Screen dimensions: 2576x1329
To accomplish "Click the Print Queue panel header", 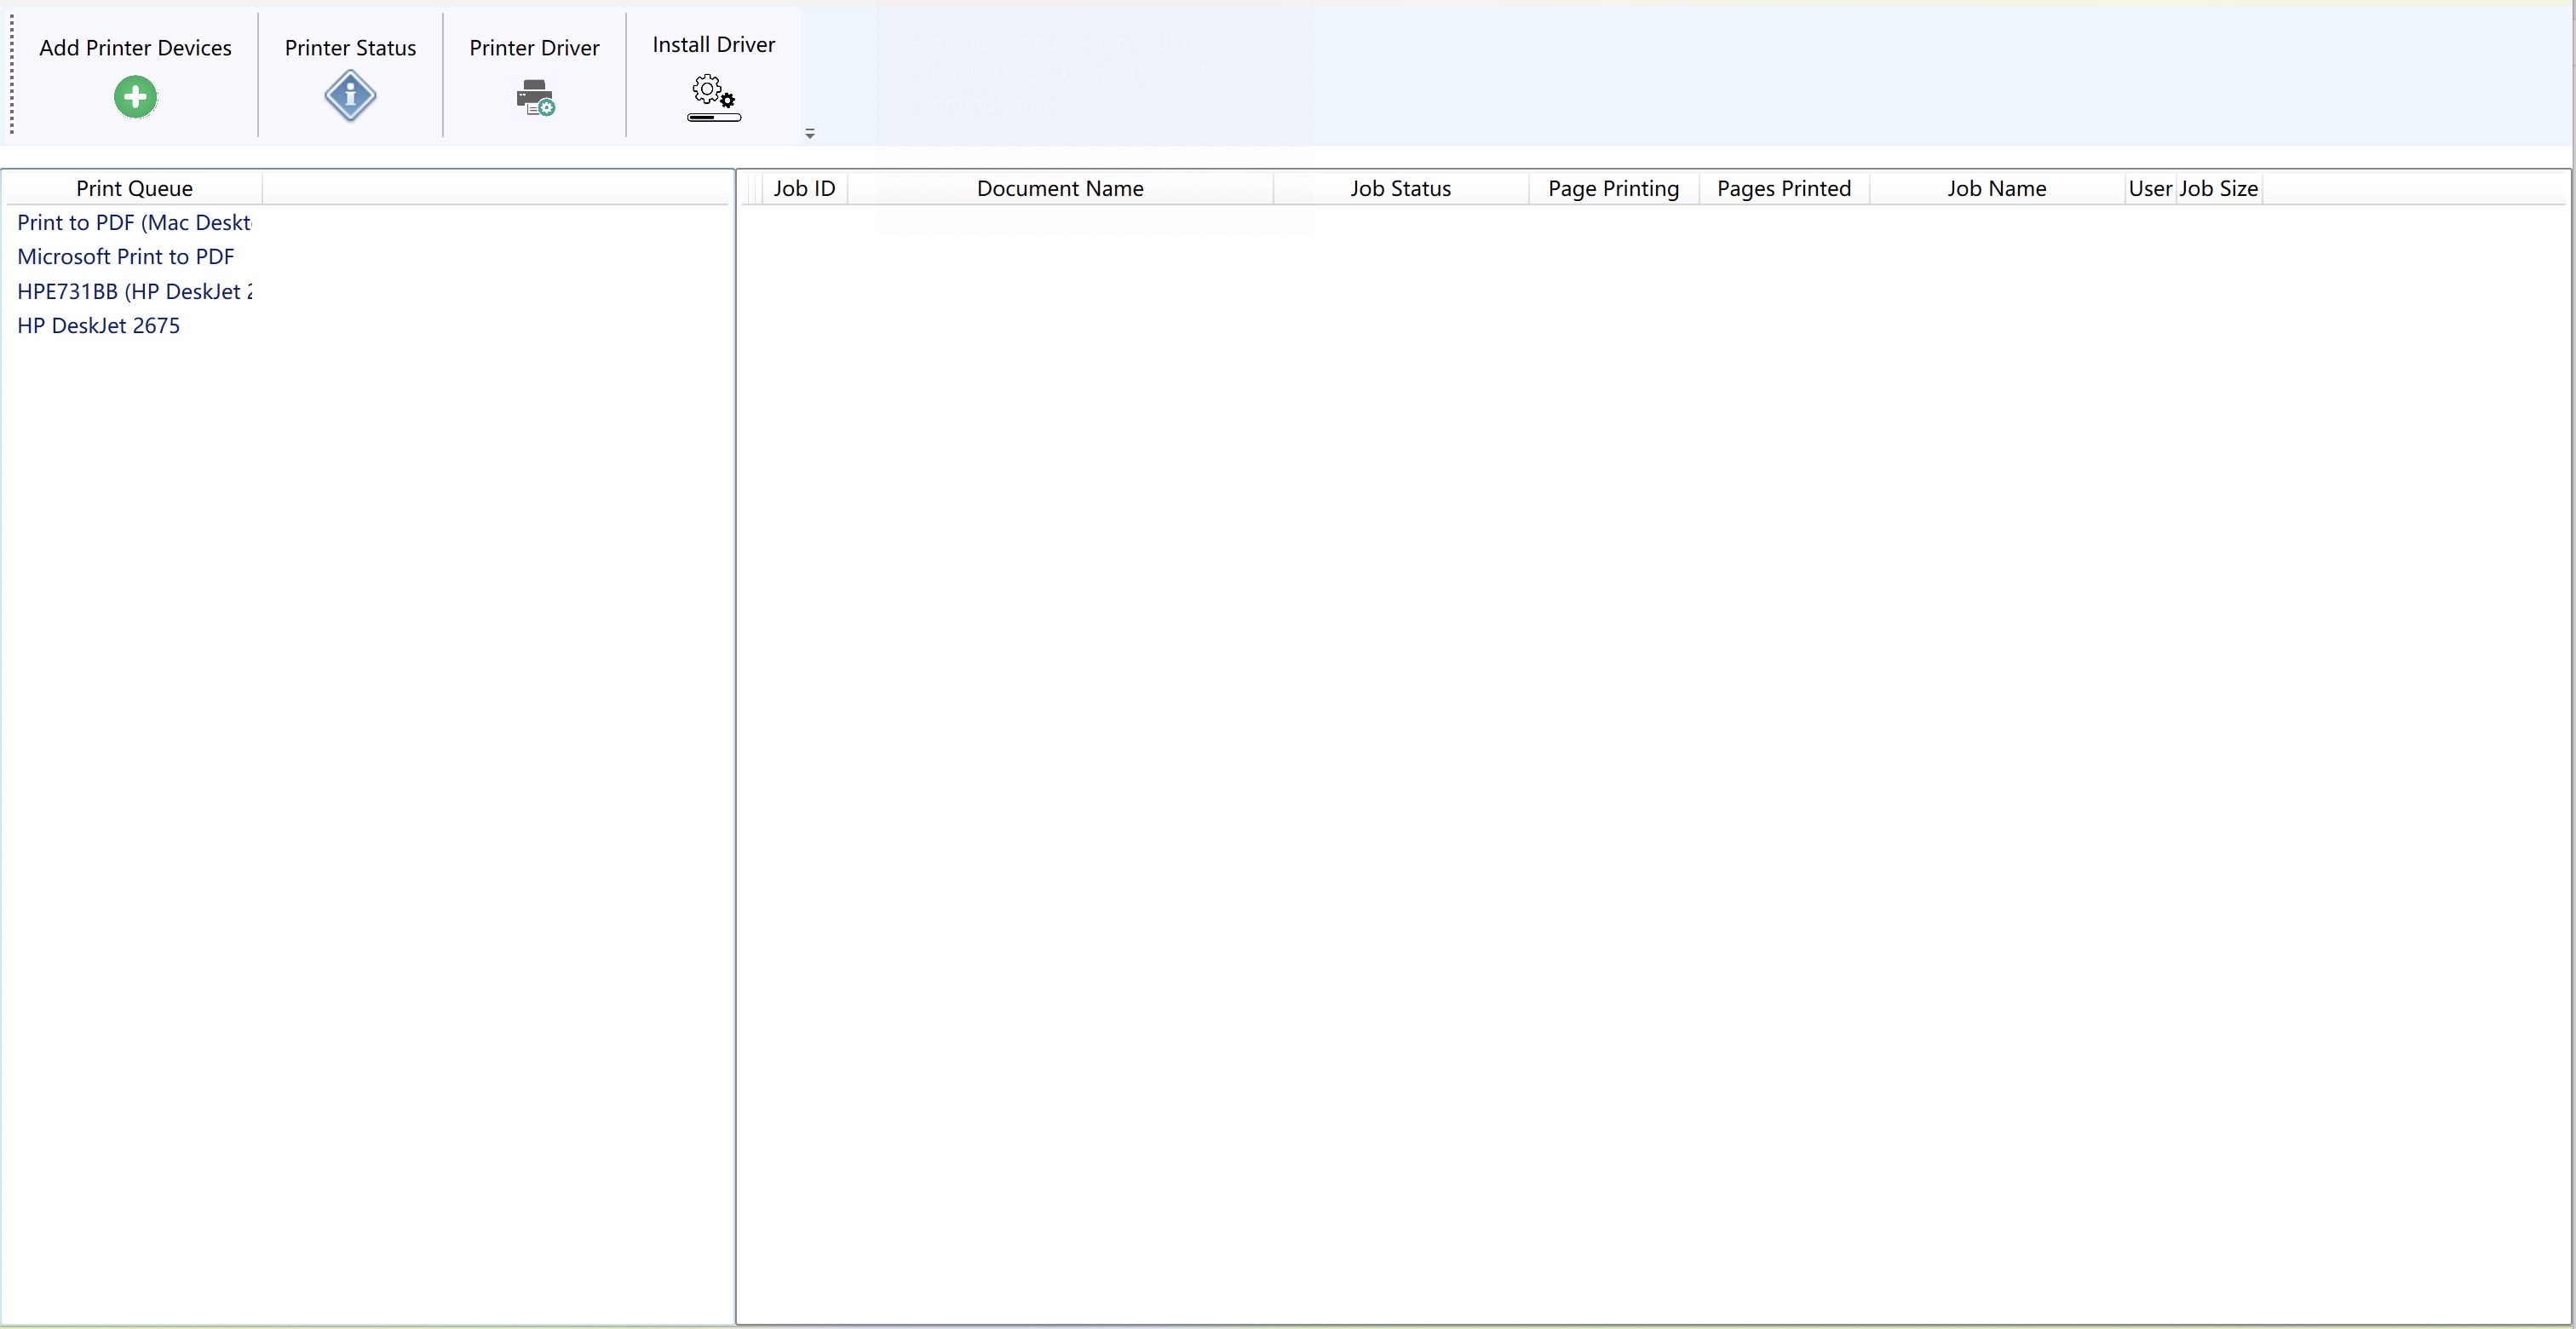I will 135,188.
